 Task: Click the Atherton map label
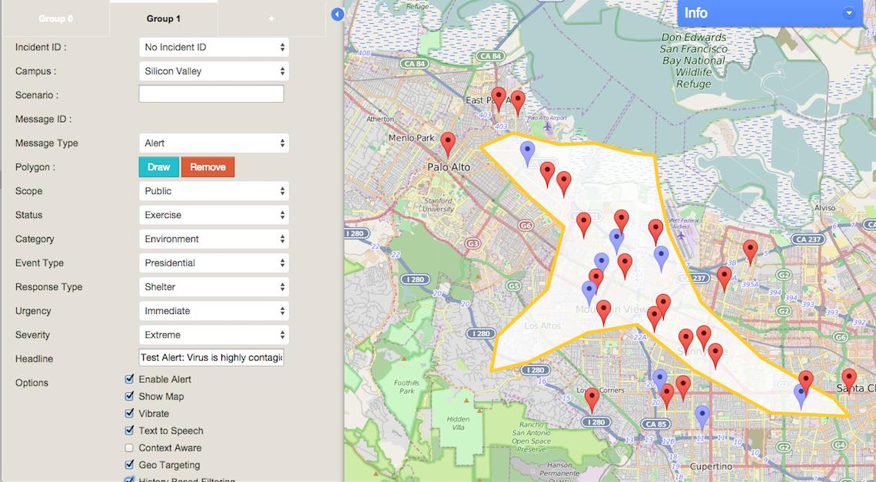point(380,119)
